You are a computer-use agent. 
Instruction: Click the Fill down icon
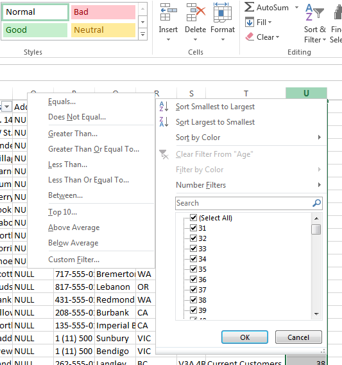coord(250,22)
